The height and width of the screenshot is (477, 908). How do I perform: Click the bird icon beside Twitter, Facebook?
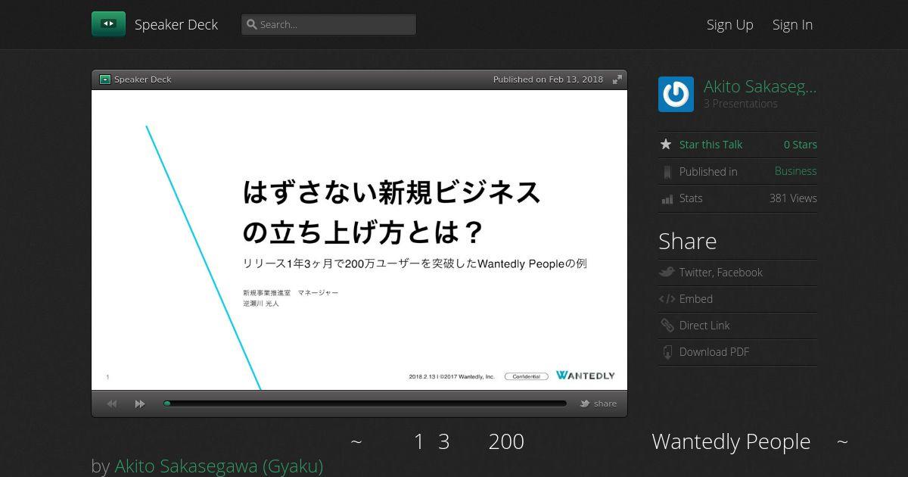[x=667, y=272]
